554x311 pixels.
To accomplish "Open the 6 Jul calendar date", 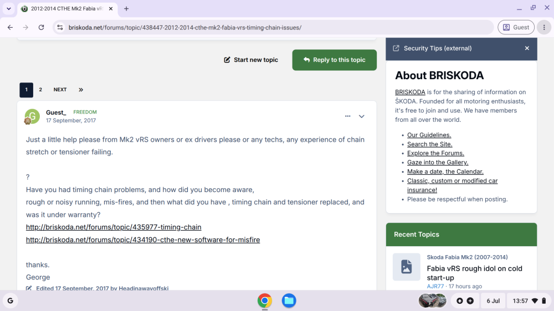I will point(493,301).
